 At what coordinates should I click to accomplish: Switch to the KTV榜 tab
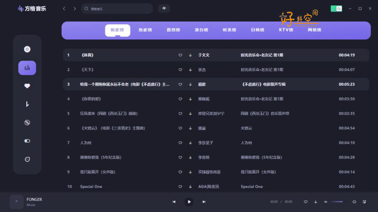(286, 30)
